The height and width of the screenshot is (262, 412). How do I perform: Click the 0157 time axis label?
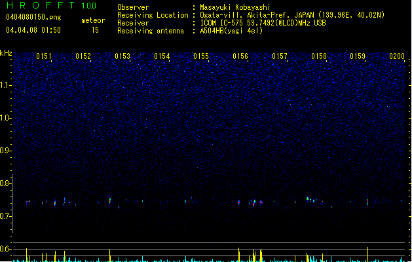(x=280, y=56)
